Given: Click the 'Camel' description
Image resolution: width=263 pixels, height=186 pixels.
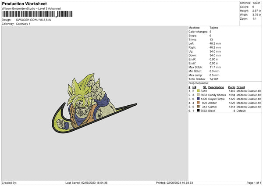Looking at the screenshot, I should (212, 107).
